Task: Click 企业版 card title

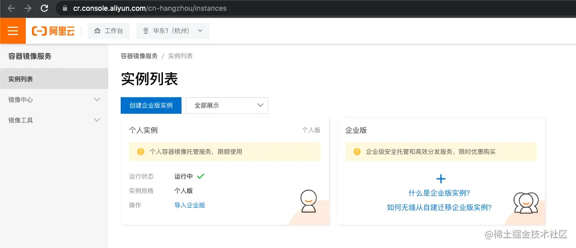Action: [356, 130]
